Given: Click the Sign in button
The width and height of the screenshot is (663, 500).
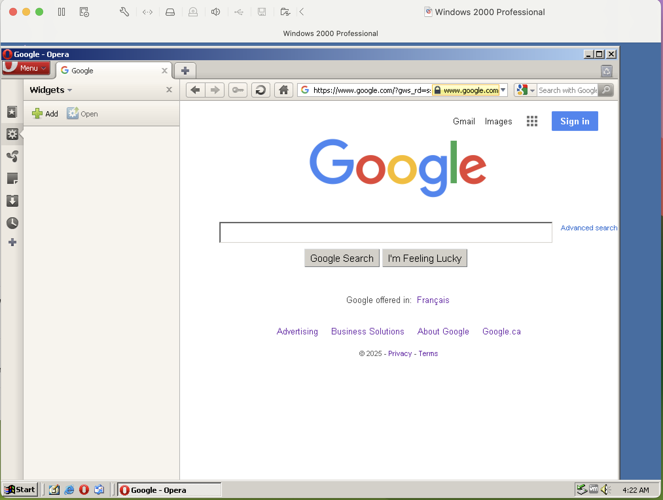Looking at the screenshot, I should (575, 121).
